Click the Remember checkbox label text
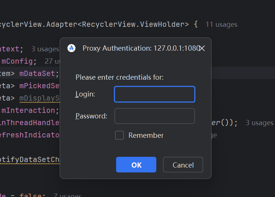The height and width of the screenshot is (197, 275). coord(146,135)
